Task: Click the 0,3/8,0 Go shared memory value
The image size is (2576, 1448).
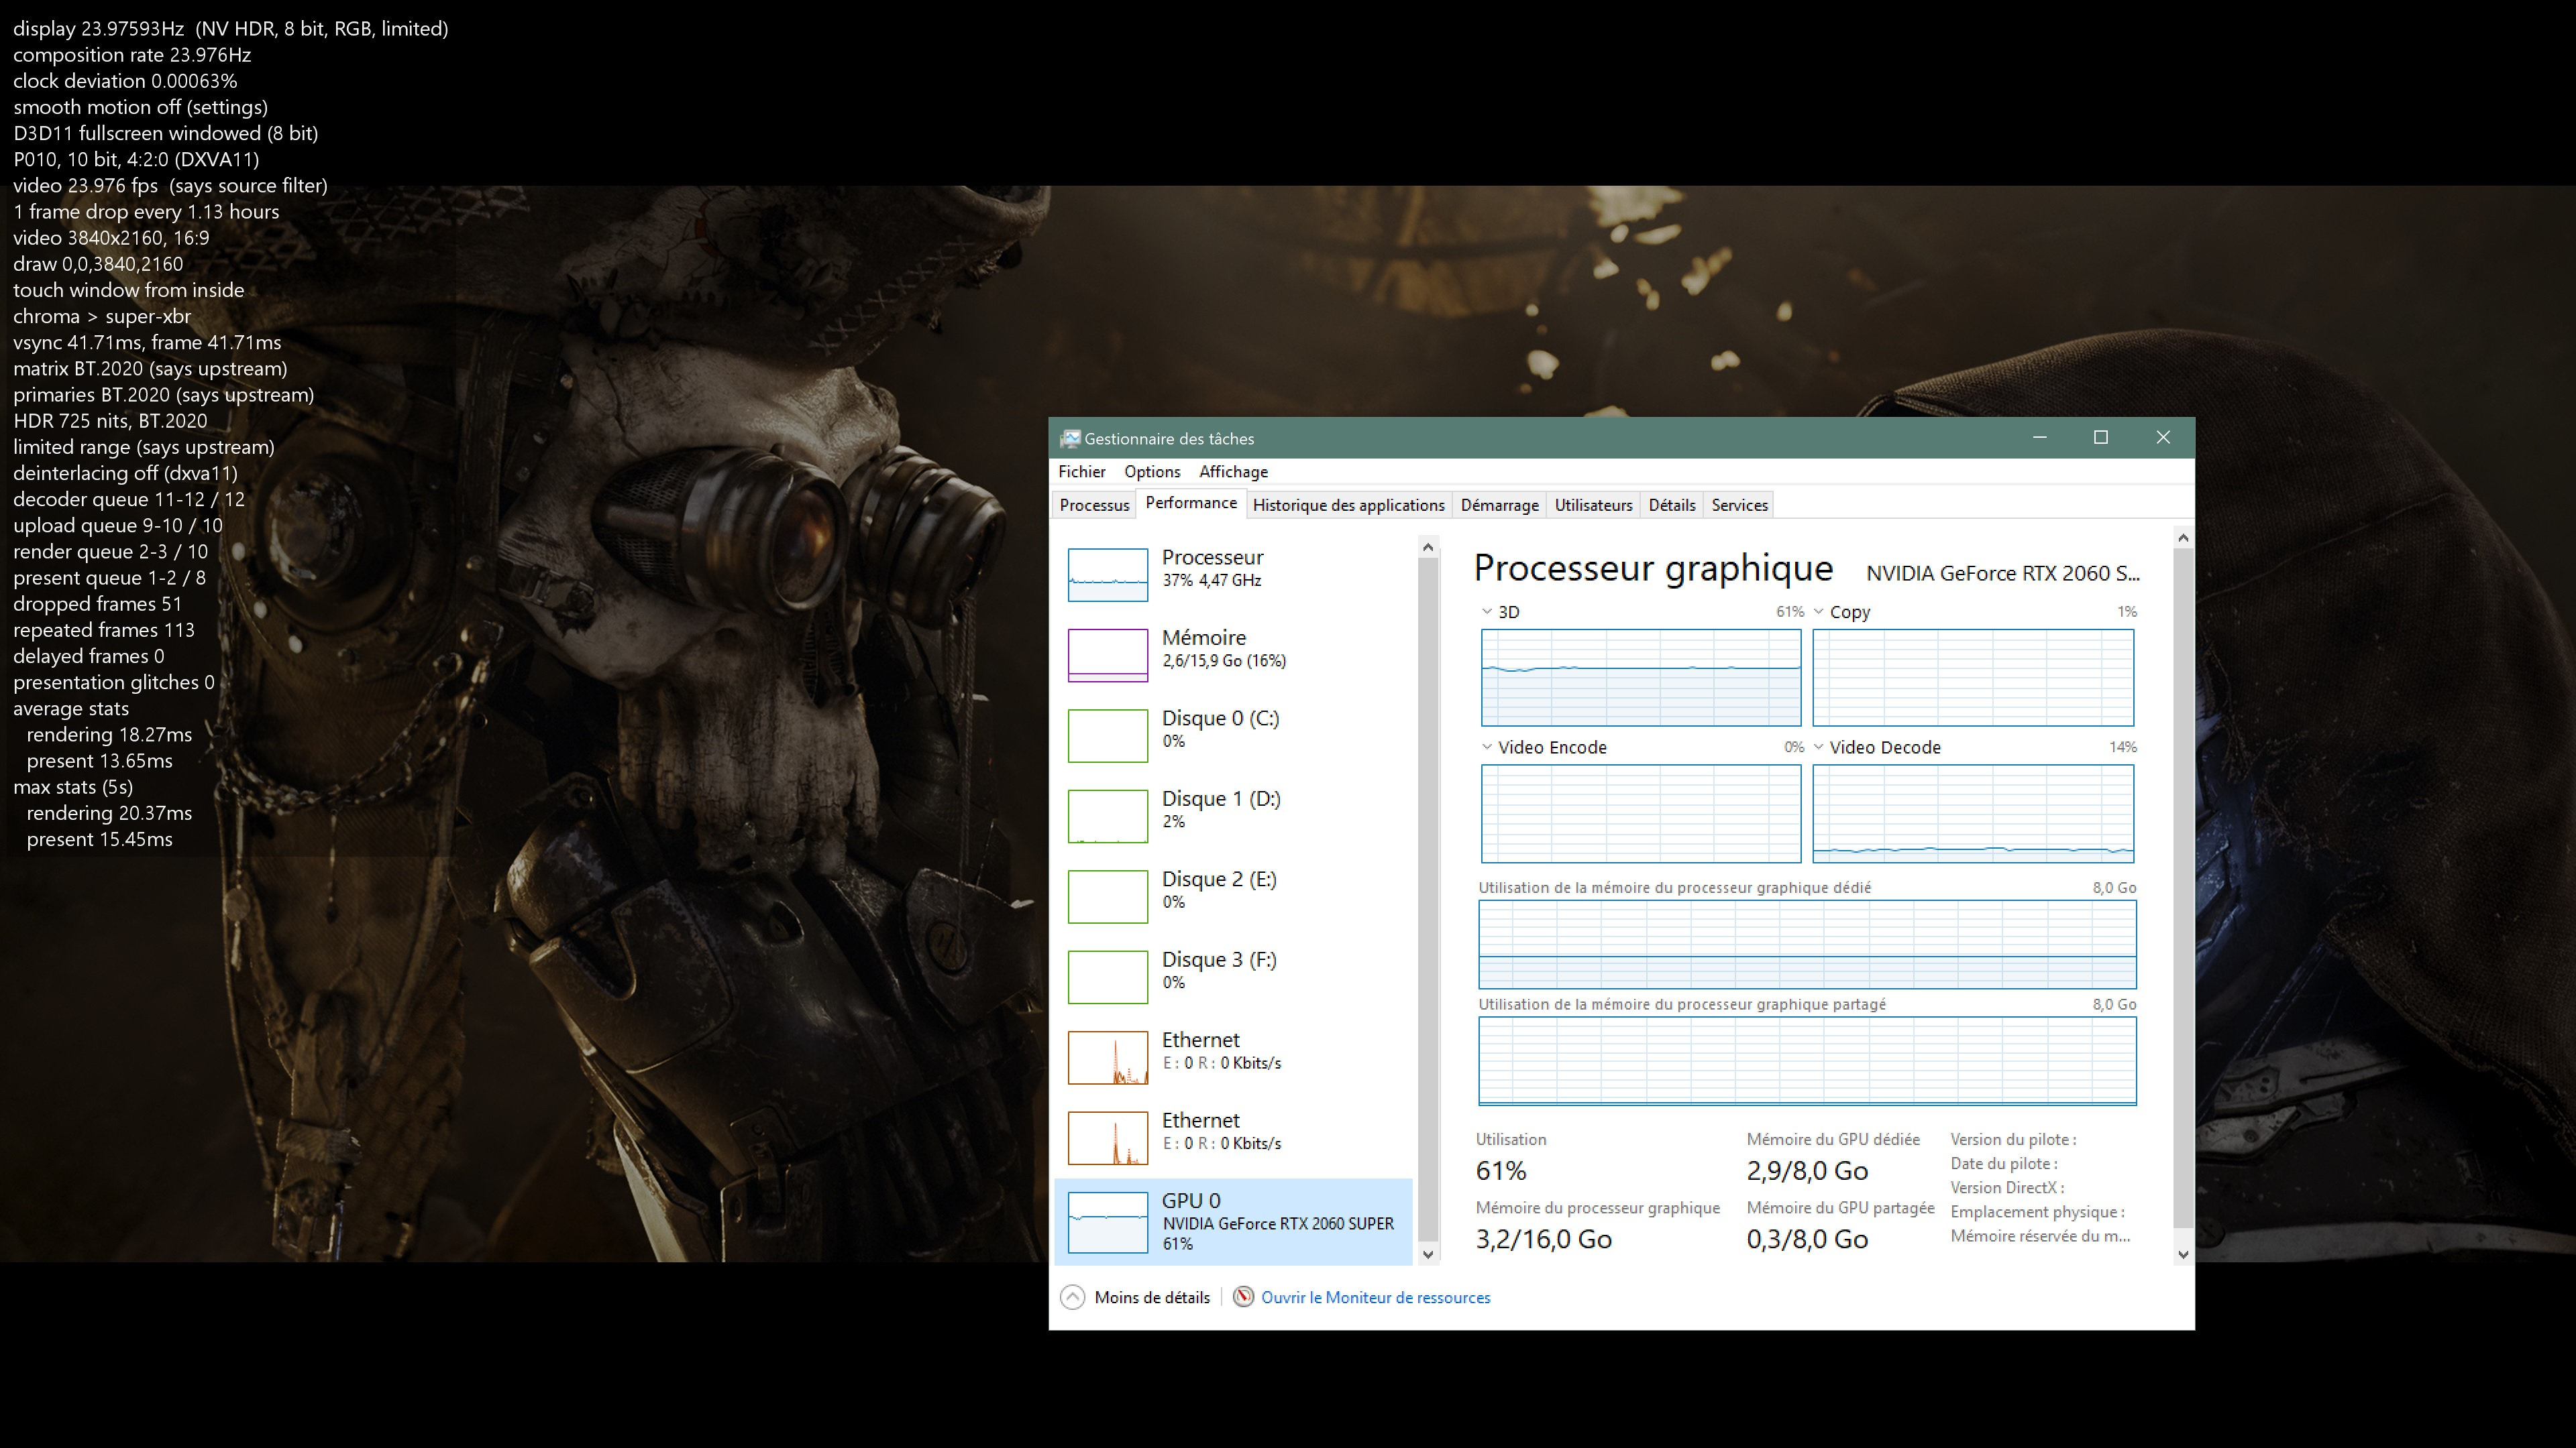Action: (x=1807, y=1239)
